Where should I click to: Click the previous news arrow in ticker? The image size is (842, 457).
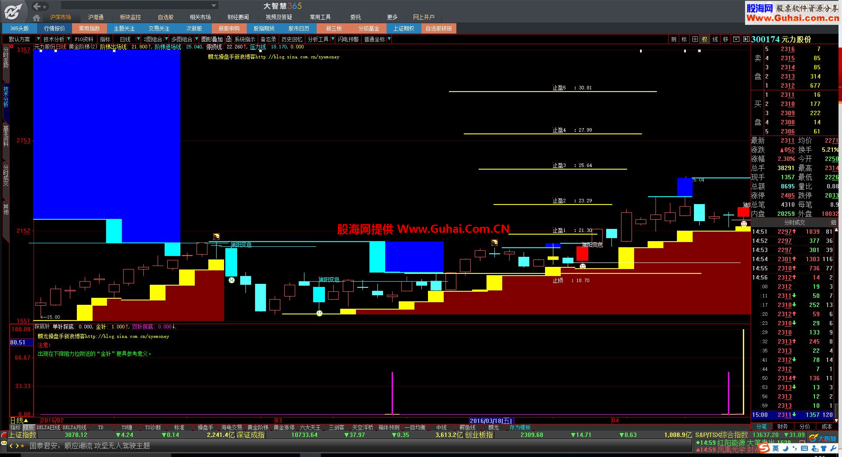tap(11, 446)
